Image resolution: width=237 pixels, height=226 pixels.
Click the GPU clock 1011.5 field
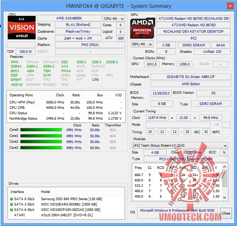tap(152, 64)
